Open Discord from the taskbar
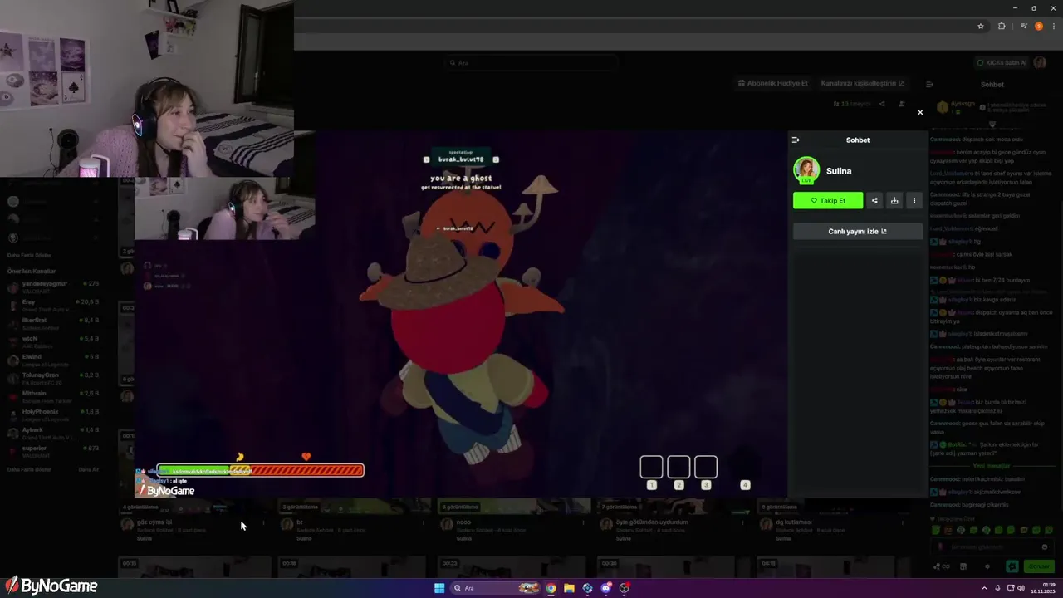This screenshot has height=598, width=1063. (x=605, y=588)
